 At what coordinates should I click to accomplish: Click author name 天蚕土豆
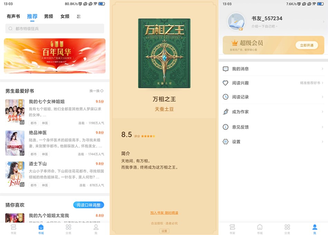(x=164, y=109)
